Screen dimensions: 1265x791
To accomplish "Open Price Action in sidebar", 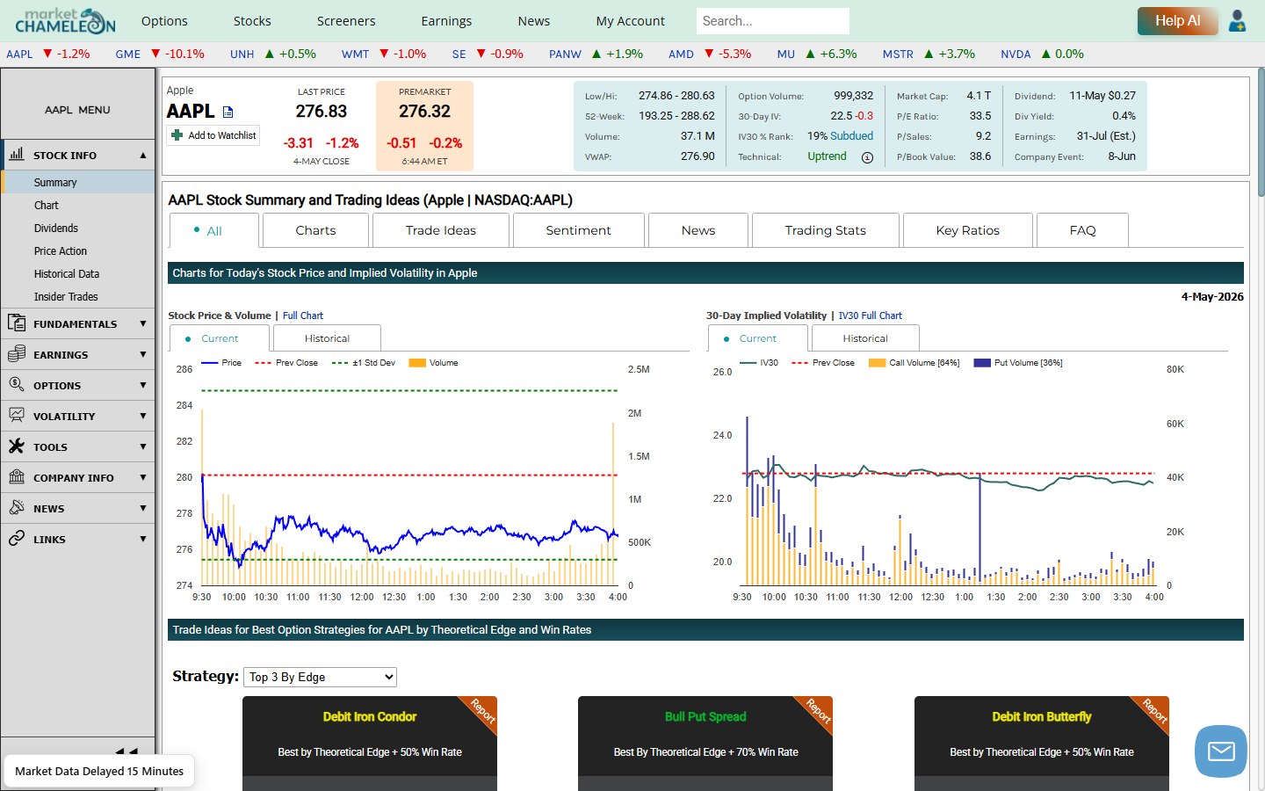I will (61, 250).
